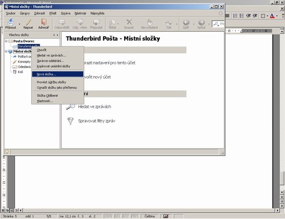Select the Koš trash folder
285x219 pixels.
pyautogui.click(x=20, y=72)
